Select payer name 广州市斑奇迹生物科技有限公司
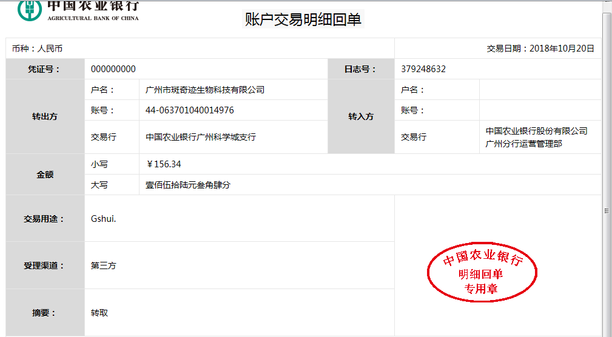Viewport: 612px width, 337px height. click(205, 90)
